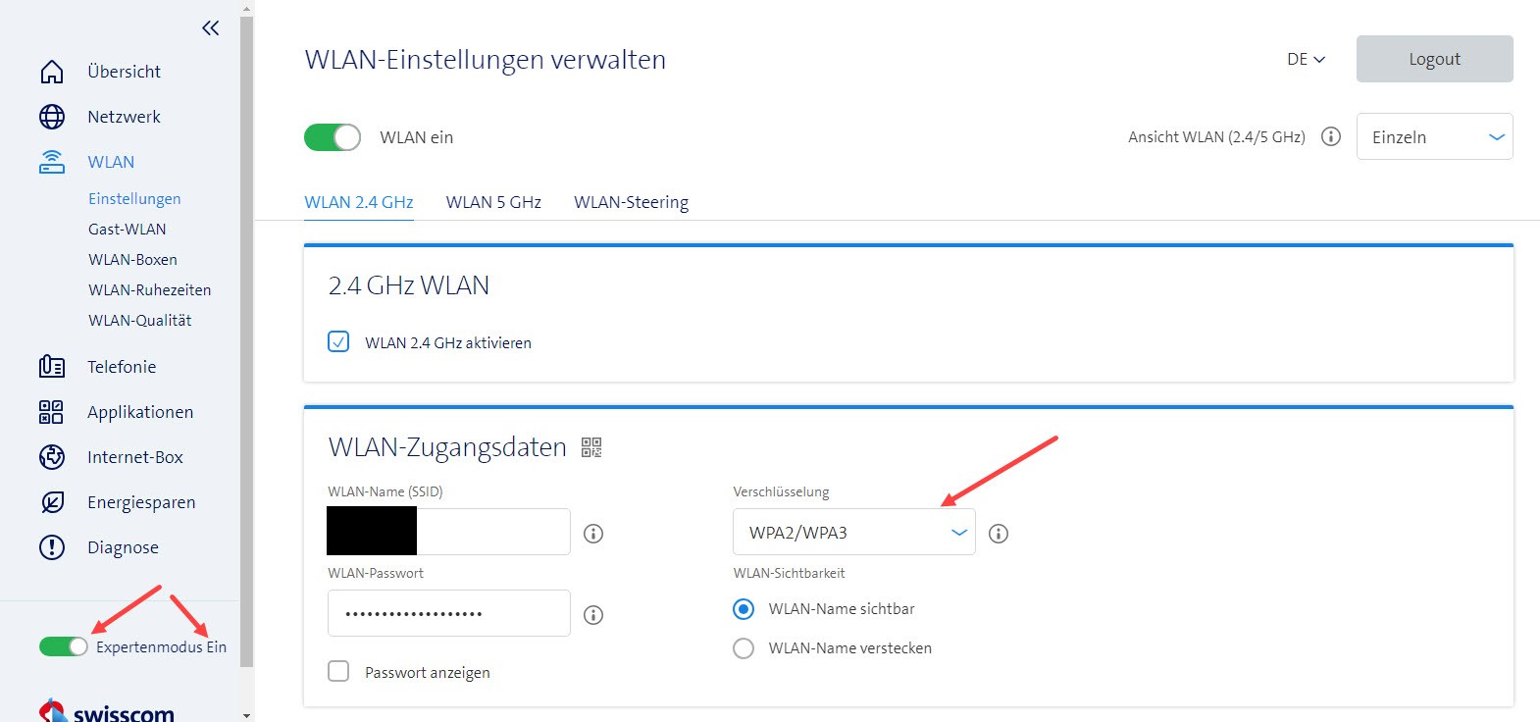Open the DE language selector
Viewport: 1540px width, 722px height.
pyautogui.click(x=1306, y=60)
